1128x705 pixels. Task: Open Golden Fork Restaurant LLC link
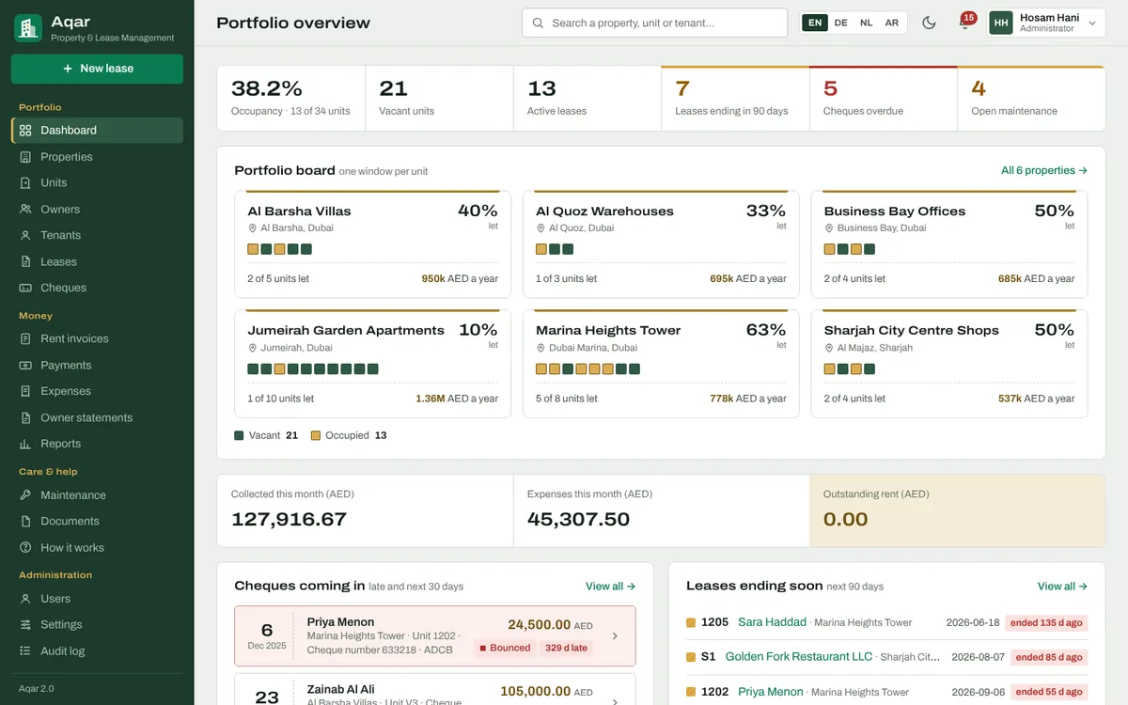[x=799, y=657]
